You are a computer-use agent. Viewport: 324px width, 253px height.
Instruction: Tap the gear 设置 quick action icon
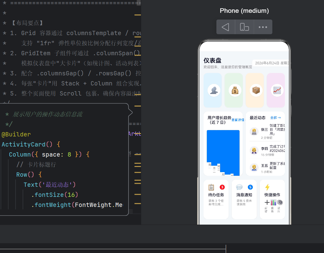coord(280,202)
